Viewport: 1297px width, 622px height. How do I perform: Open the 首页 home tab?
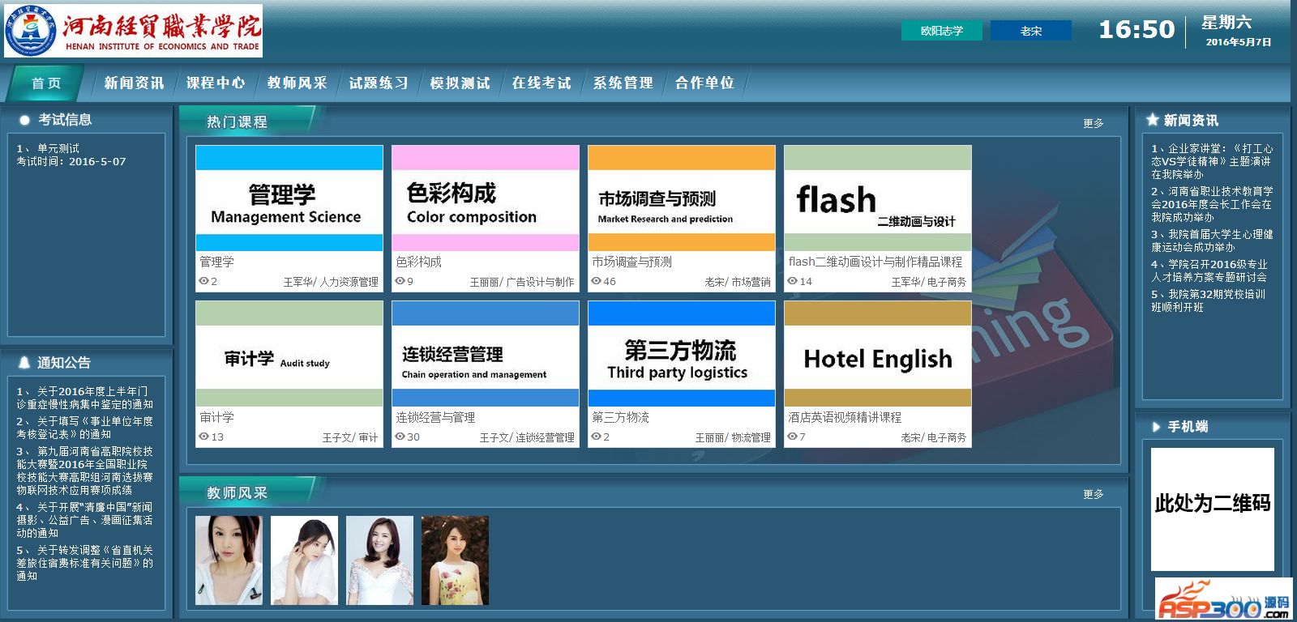click(x=46, y=83)
